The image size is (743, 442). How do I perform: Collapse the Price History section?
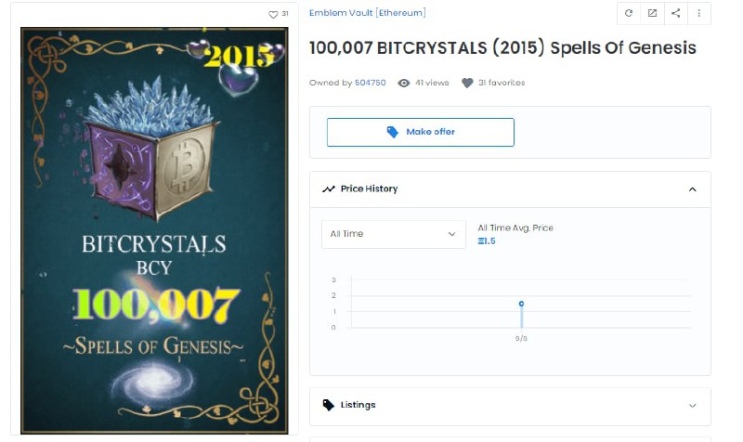[692, 189]
